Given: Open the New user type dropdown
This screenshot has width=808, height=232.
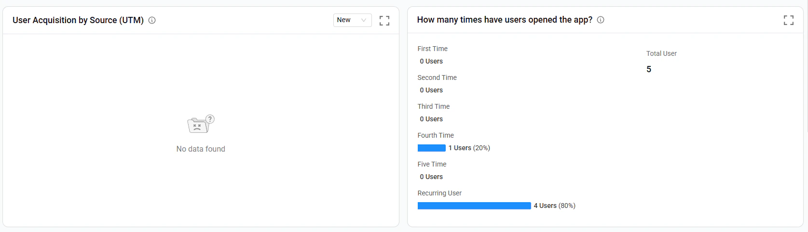Looking at the screenshot, I should [353, 20].
